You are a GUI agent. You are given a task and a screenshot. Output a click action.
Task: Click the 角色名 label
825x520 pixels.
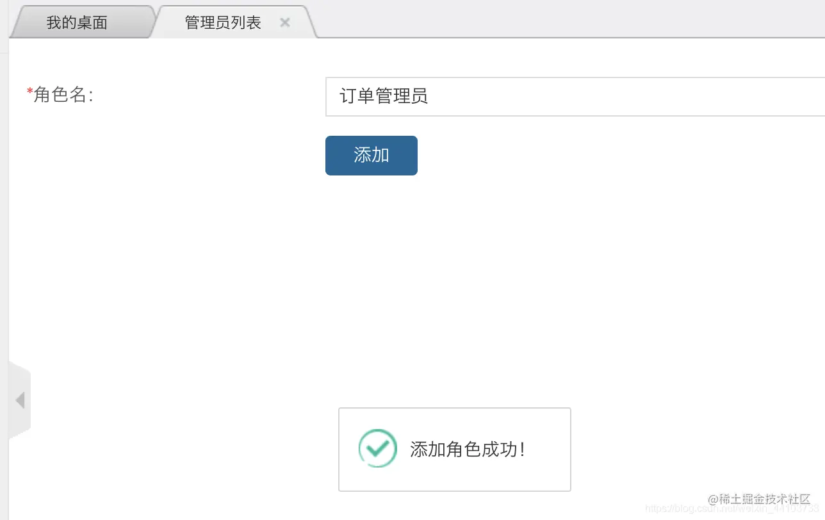pyautogui.click(x=60, y=95)
